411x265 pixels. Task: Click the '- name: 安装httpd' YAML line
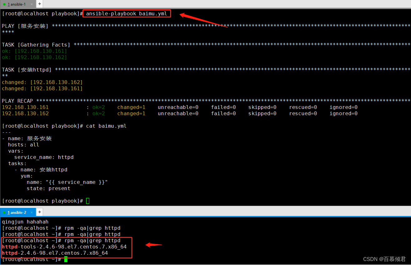41,170
